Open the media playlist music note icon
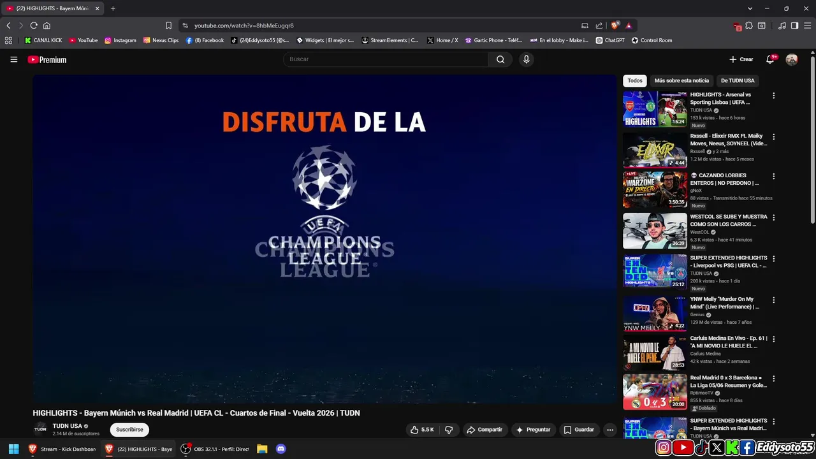 point(782,25)
